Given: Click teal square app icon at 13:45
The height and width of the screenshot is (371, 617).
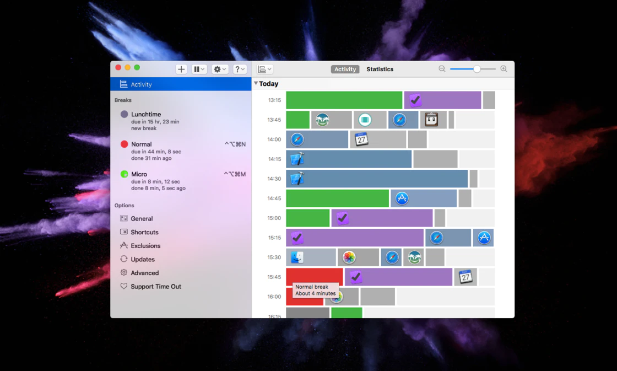Looking at the screenshot, I should (365, 120).
